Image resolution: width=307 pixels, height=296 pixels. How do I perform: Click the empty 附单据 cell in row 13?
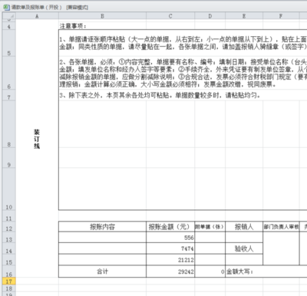210,238
